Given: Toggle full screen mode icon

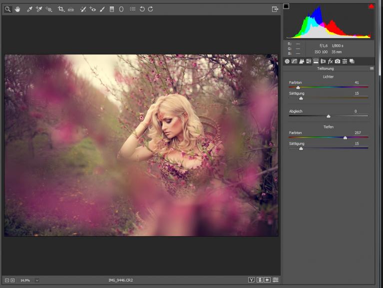Looking at the screenshot, I should click(275, 9).
